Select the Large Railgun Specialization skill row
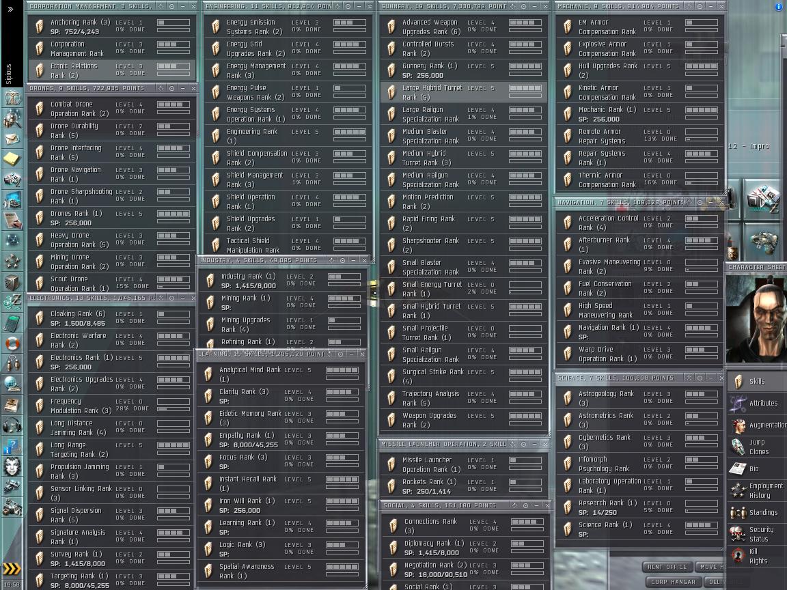Image resolution: width=787 pixels, height=590 pixels. tap(463, 115)
